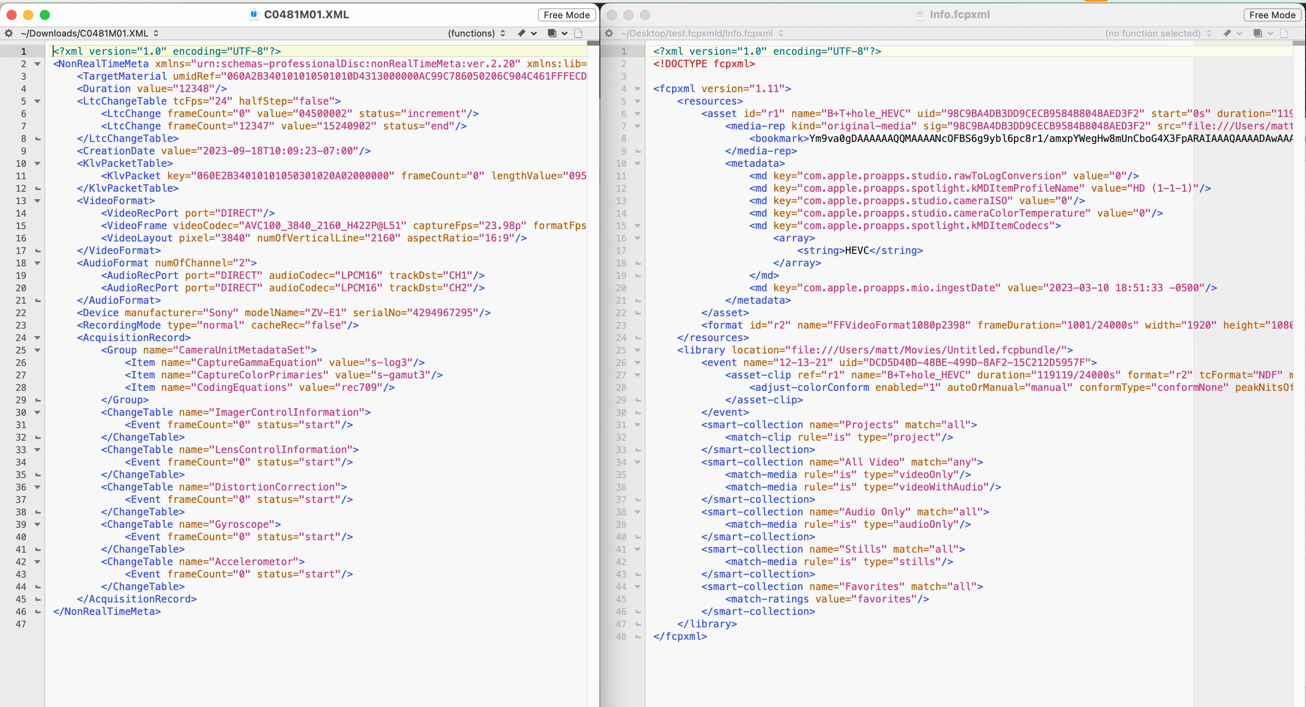Click Free Mode button in Info.fcpxml window
This screenshot has width=1306, height=707.
pyautogui.click(x=1272, y=15)
